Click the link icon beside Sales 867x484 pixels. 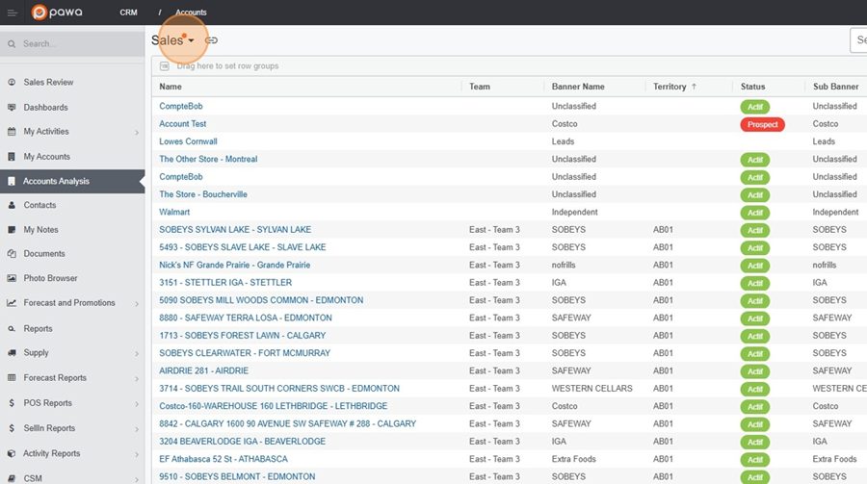[211, 40]
